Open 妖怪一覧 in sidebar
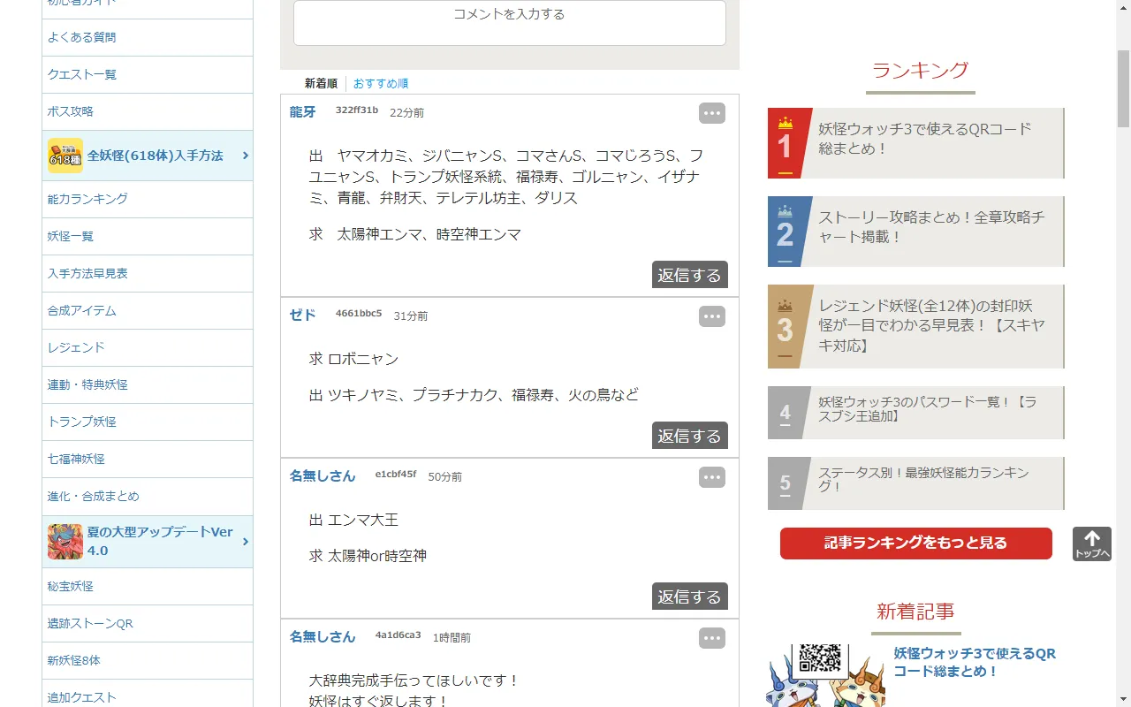Viewport: 1131px width, 707px height. pos(148,236)
